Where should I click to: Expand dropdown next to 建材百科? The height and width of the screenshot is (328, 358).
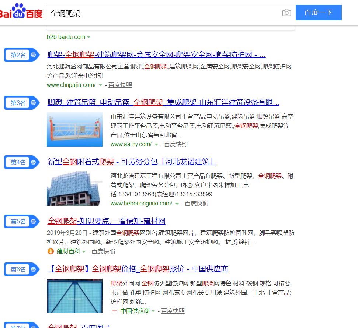(84, 252)
